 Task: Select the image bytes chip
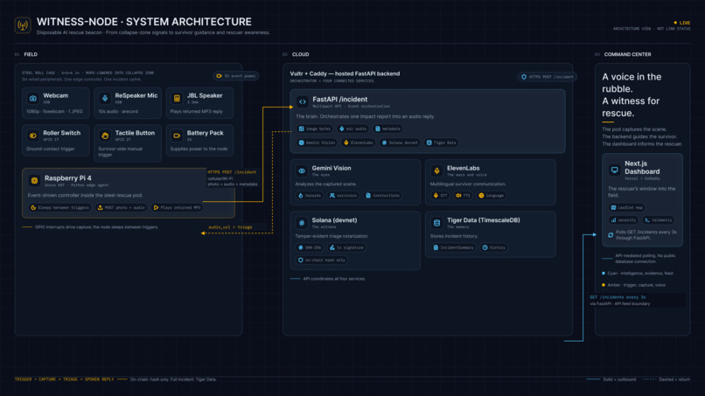point(315,129)
